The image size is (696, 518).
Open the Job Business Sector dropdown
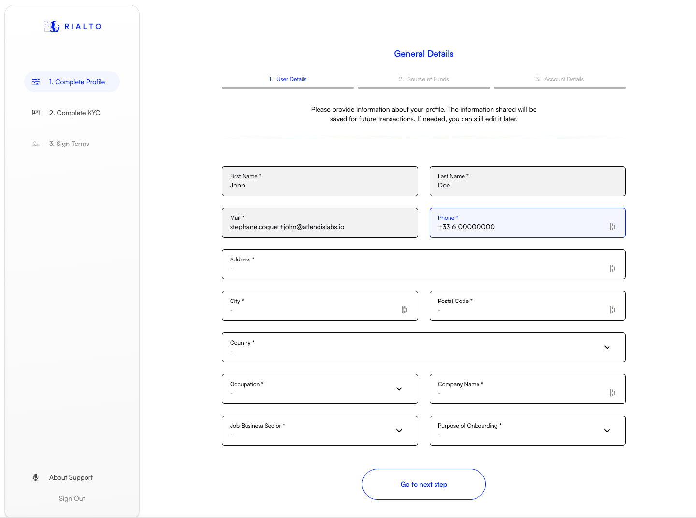point(399,431)
